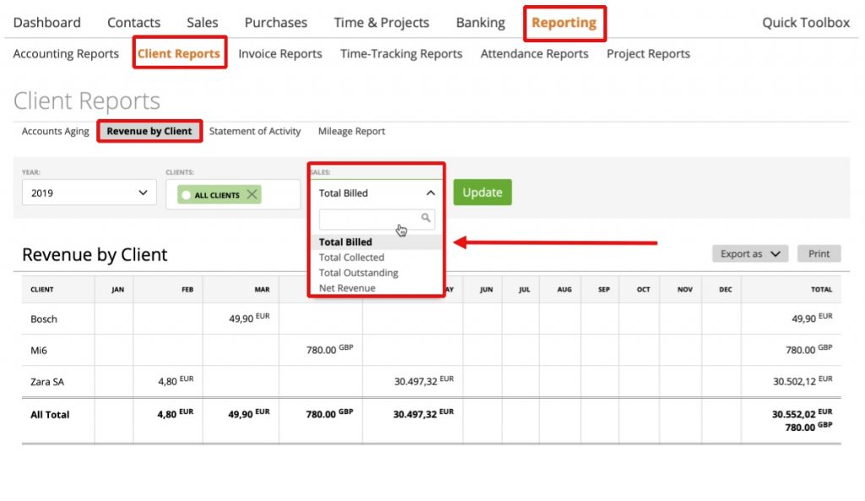Go to the Banking menu
The height and width of the screenshot is (501, 865).
coord(480,22)
